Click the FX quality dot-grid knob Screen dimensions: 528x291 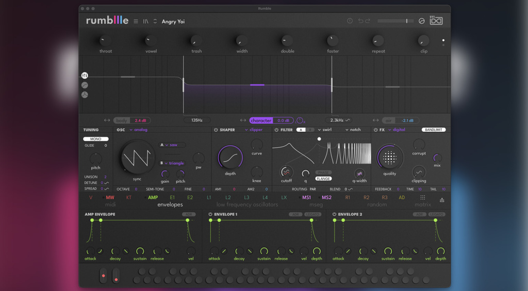click(390, 157)
